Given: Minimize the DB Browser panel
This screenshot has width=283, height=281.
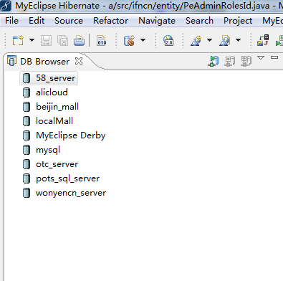Looking at the screenshot, I should (x=274, y=57).
